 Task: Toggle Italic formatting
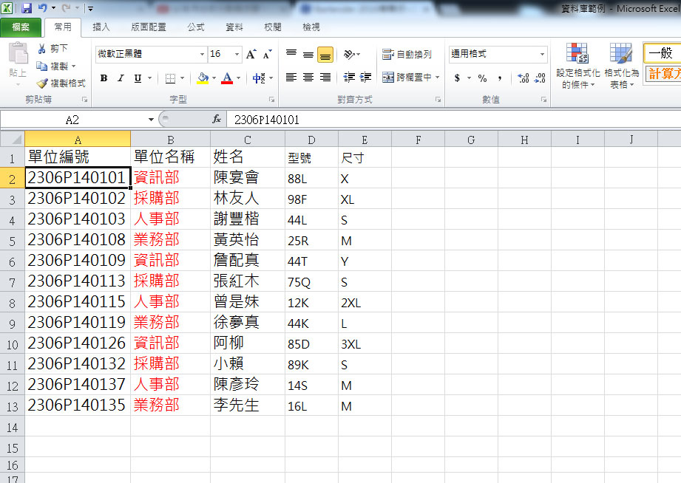tap(121, 78)
